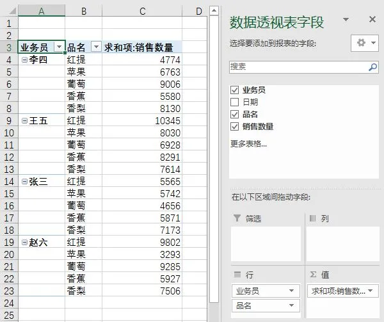Close the PivotTable fields pane
This screenshot has height=322, width=384.
point(372,19)
